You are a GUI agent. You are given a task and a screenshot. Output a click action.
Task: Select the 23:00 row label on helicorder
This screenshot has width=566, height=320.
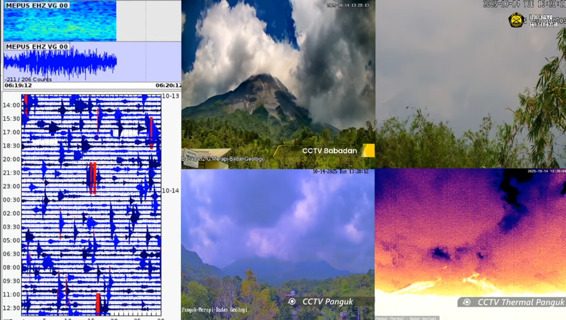pyautogui.click(x=12, y=186)
